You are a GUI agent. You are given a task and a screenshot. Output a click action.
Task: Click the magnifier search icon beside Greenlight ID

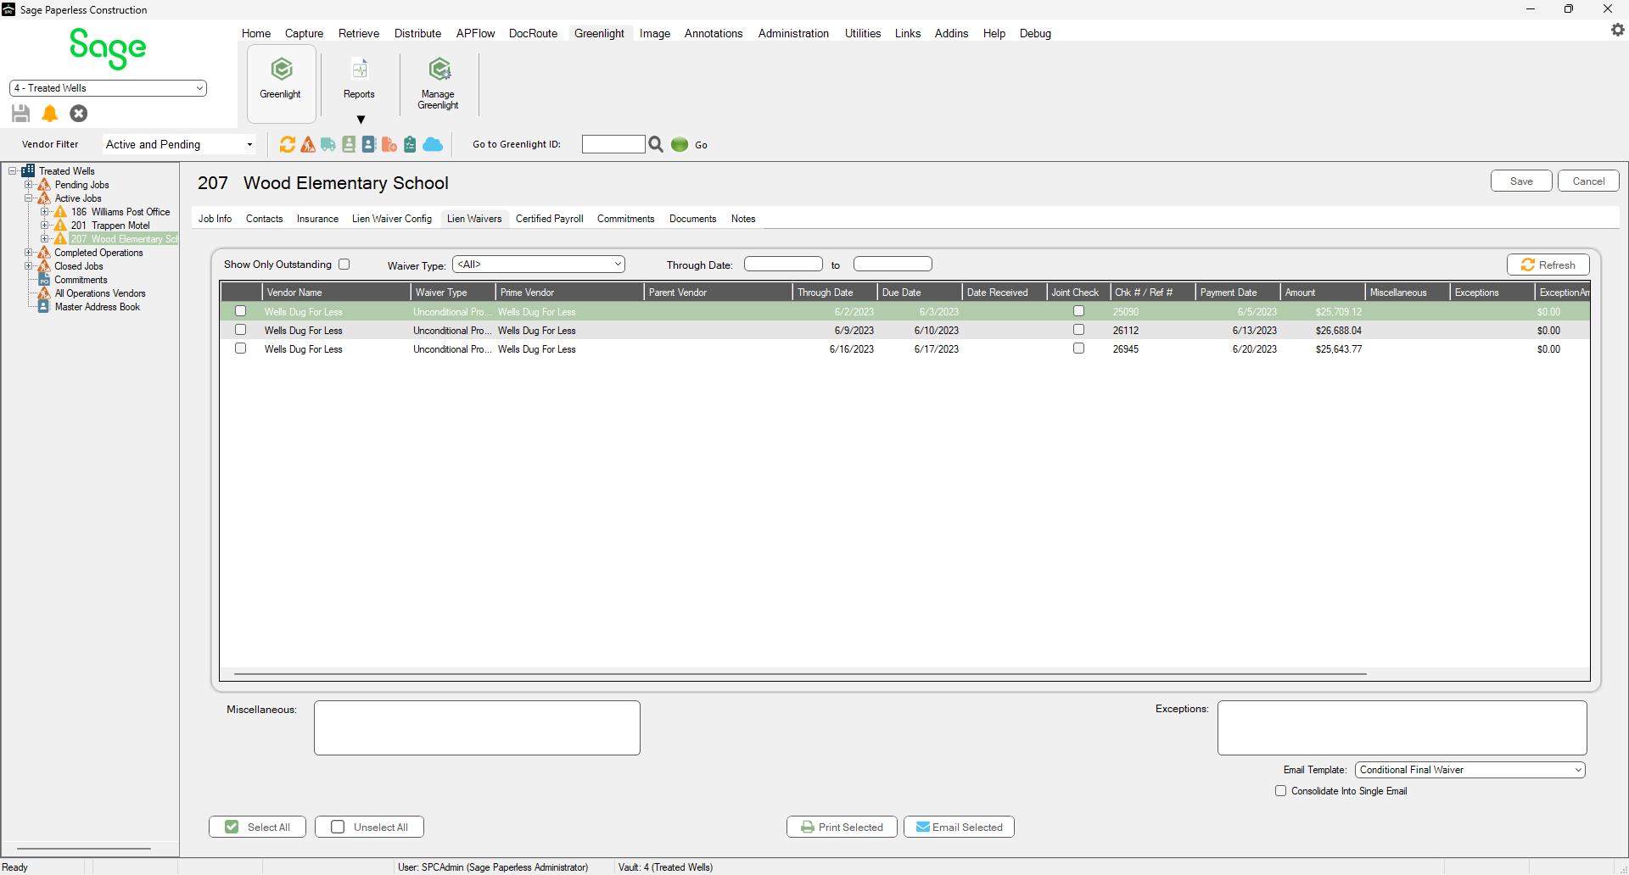[656, 145]
